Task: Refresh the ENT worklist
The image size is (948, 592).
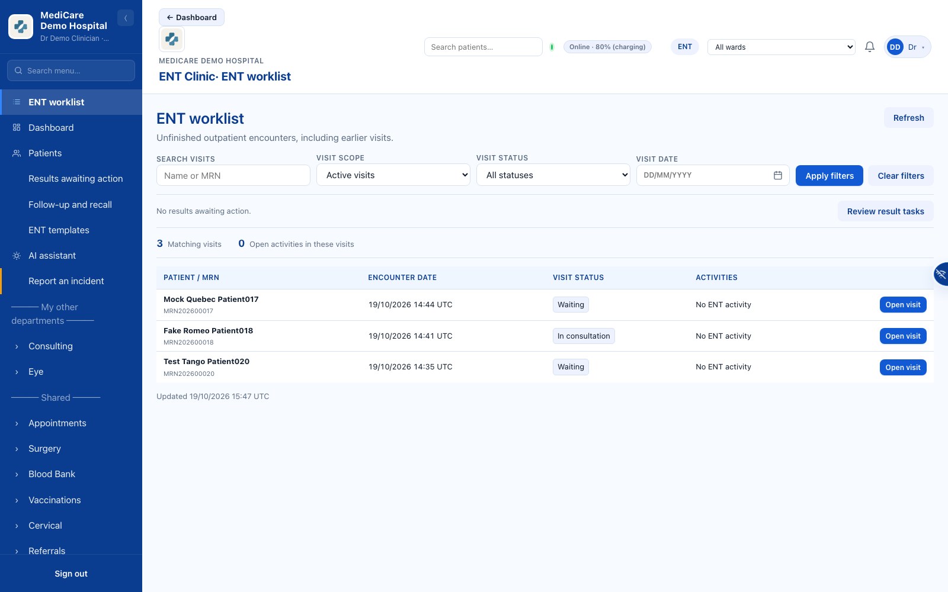Action: click(x=909, y=118)
